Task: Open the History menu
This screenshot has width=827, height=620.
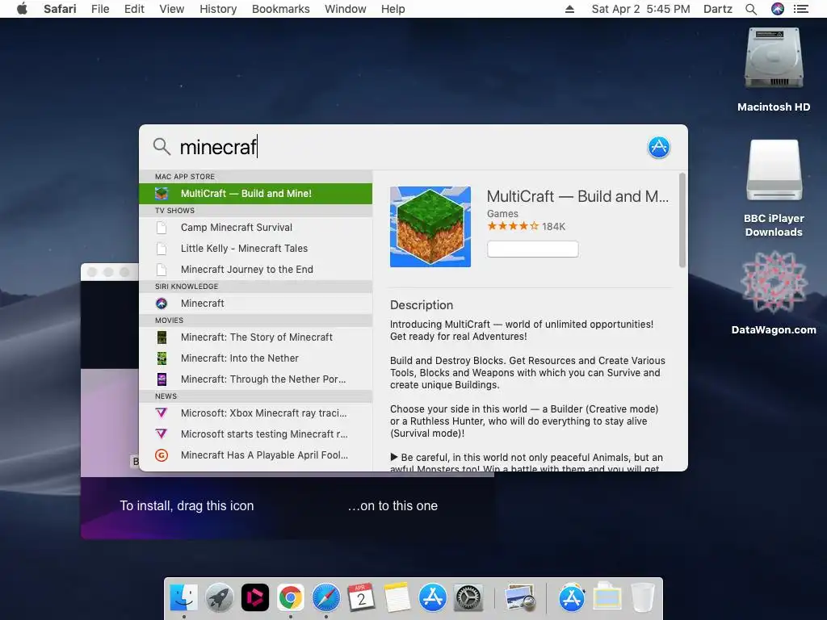Action: pos(218,9)
